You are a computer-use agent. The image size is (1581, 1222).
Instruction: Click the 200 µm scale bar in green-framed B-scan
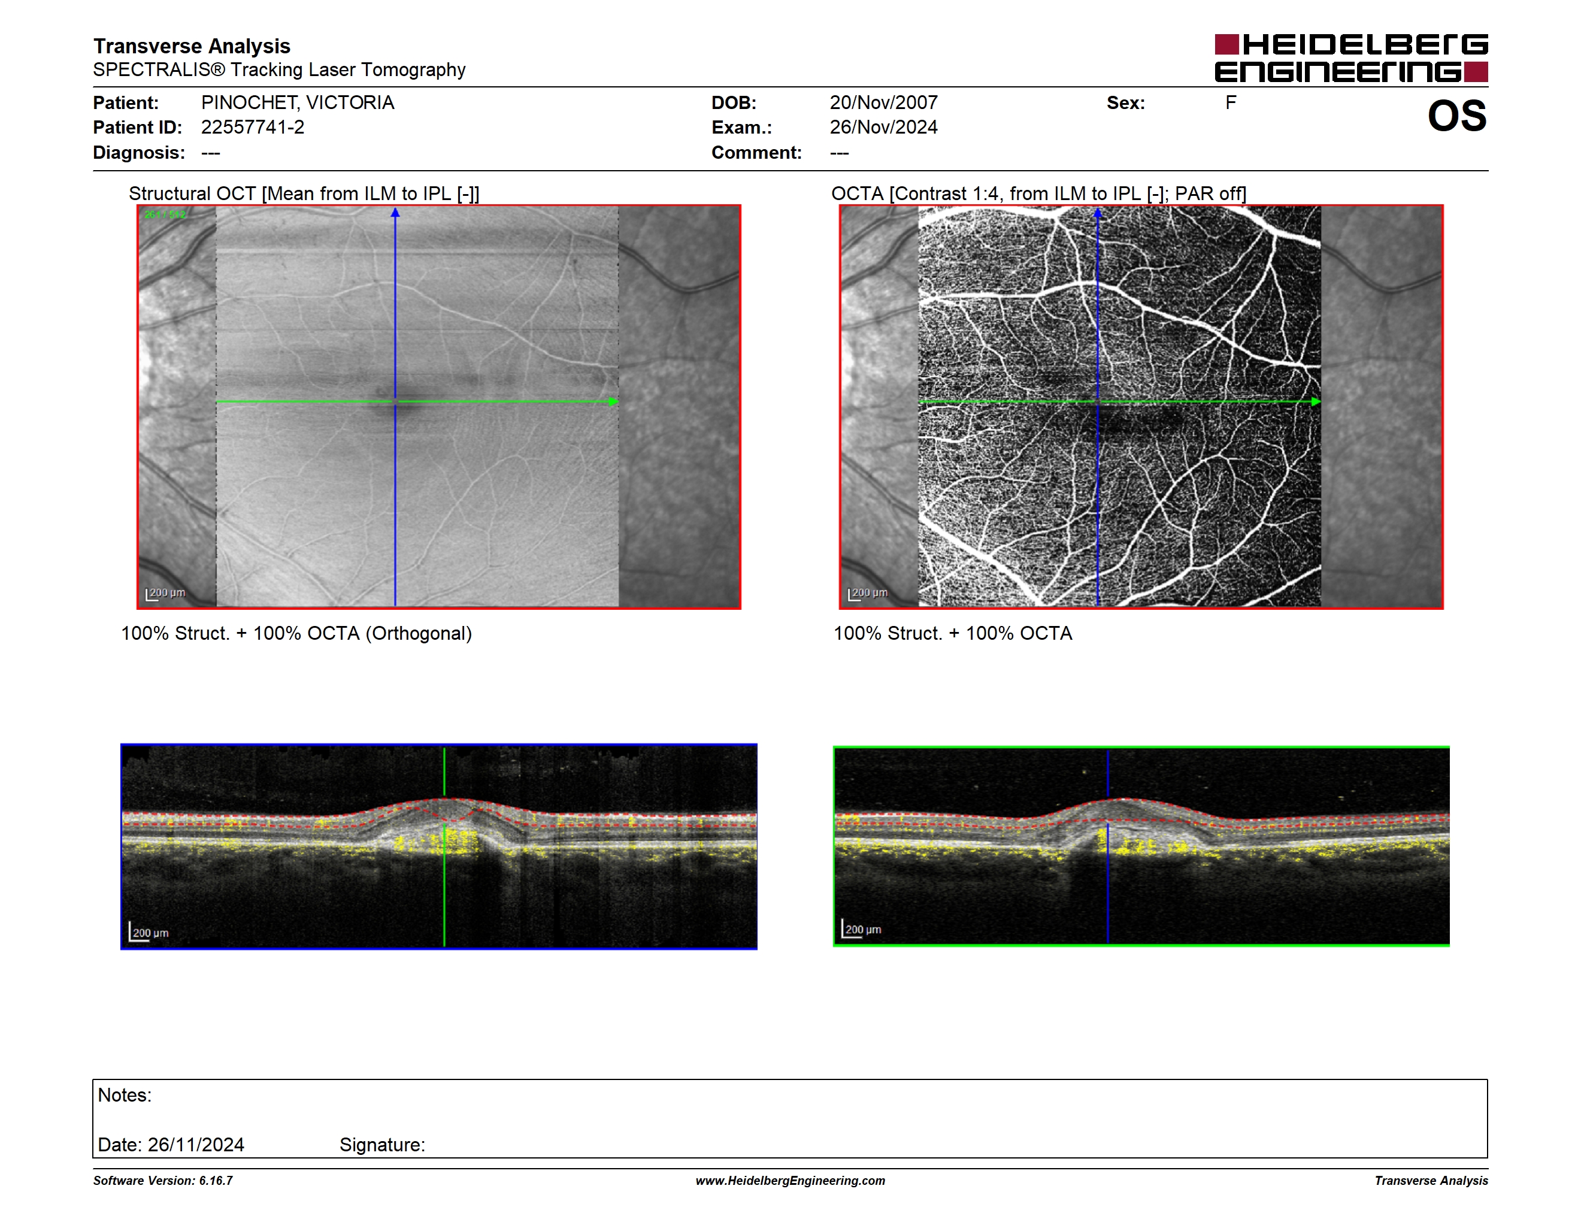coord(861,929)
